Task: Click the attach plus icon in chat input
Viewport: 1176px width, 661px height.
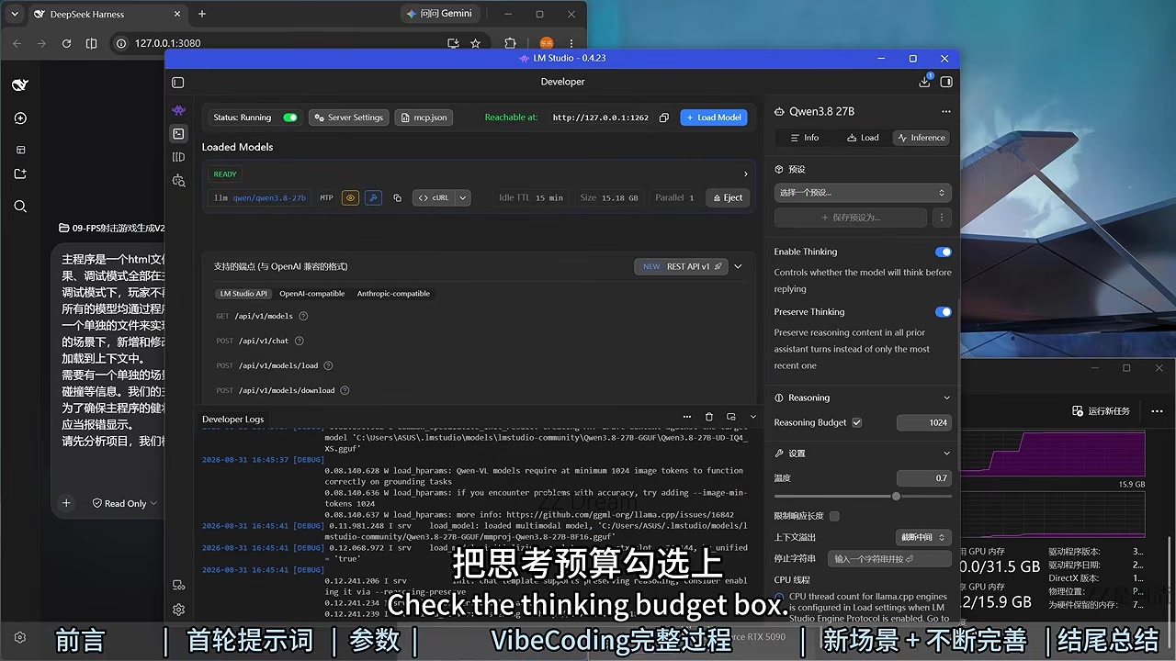Action: coord(66,503)
